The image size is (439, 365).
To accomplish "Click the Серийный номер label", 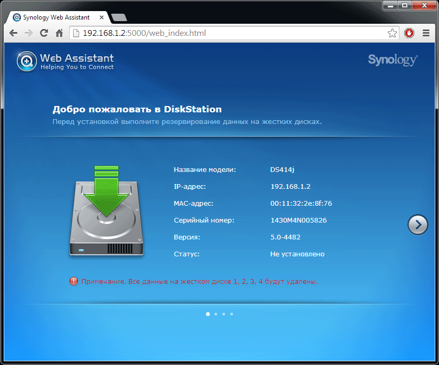I will click(x=204, y=220).
